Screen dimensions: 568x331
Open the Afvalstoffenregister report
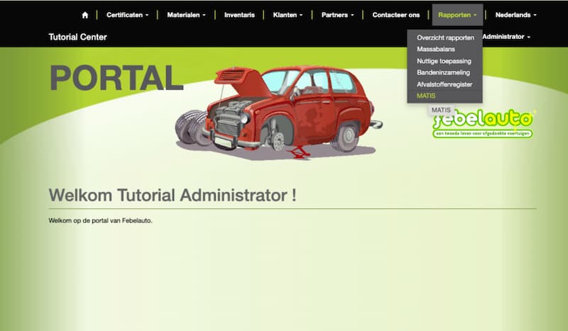[x=444, y=84]
